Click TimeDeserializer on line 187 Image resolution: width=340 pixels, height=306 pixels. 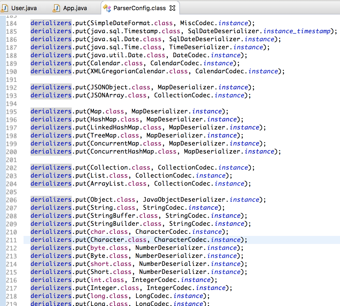199,47
